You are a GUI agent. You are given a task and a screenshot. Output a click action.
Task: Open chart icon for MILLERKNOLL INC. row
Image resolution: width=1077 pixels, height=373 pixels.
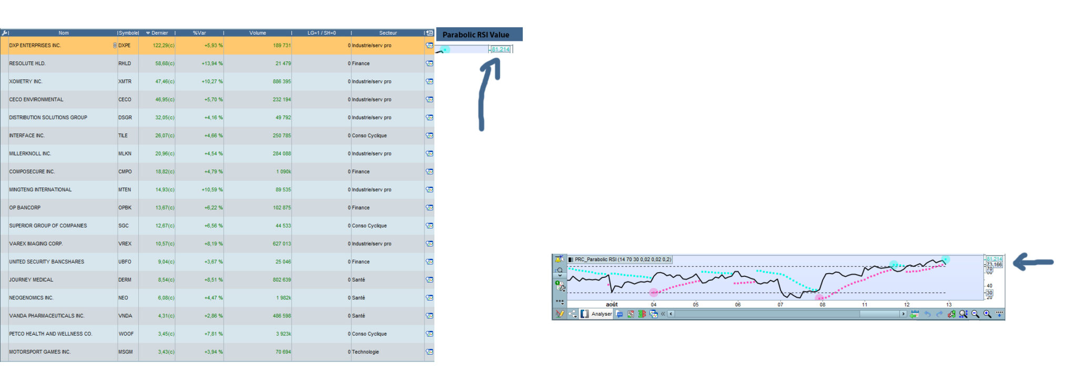(430, 153)
